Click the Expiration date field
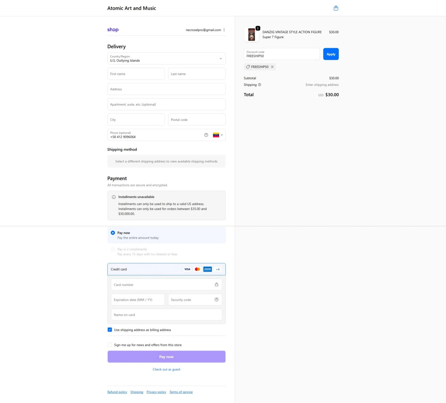446x403 pixels. pos(138,300)
